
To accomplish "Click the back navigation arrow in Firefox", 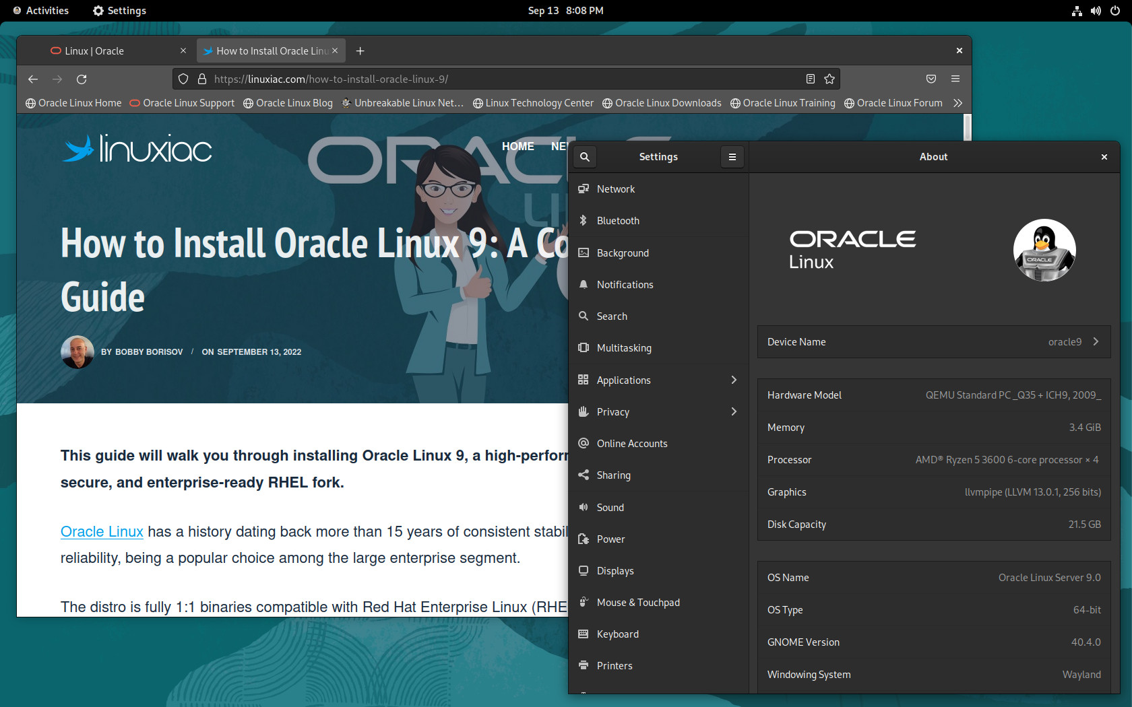I will click(x=33, y=79).
